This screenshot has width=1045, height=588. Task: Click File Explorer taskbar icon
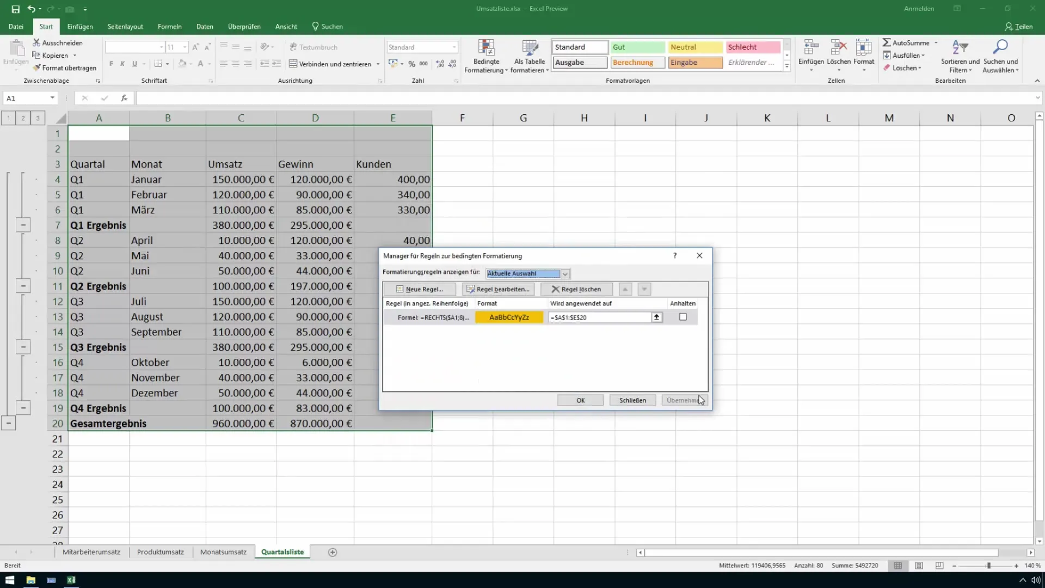click(30, 580)
